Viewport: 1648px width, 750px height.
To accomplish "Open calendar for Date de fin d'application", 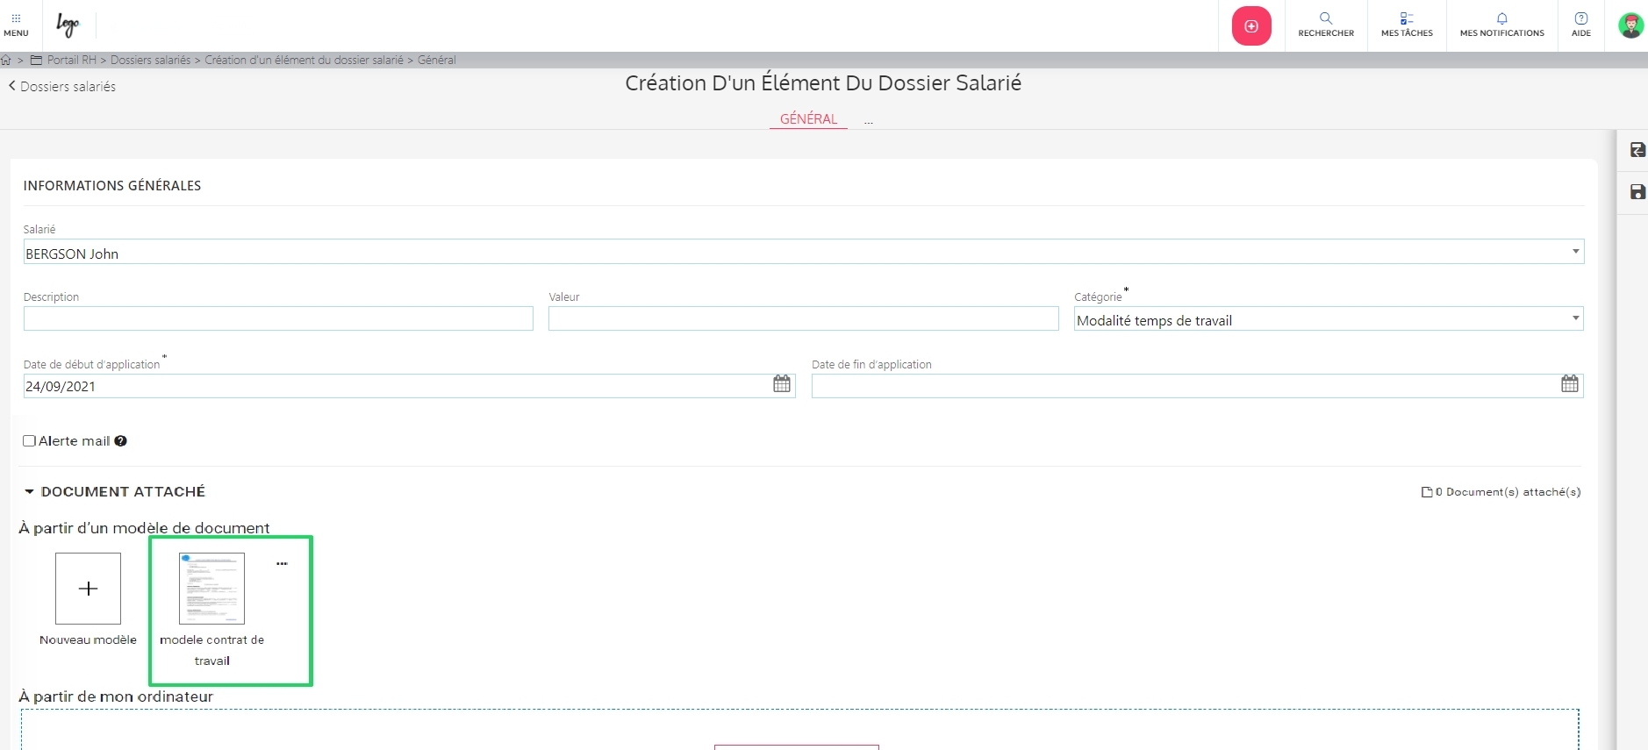I will (x=1569, y=384).
